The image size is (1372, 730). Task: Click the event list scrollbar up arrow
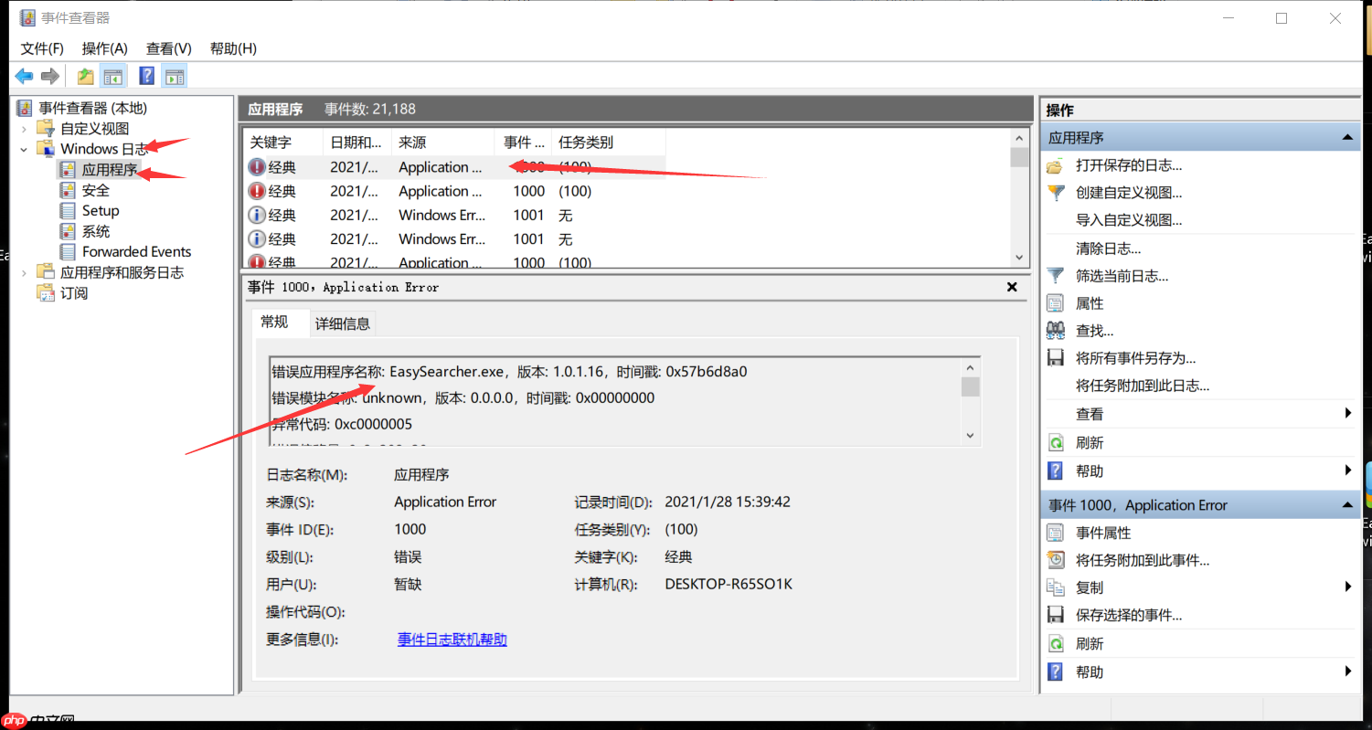click(x=1019, y=138)
